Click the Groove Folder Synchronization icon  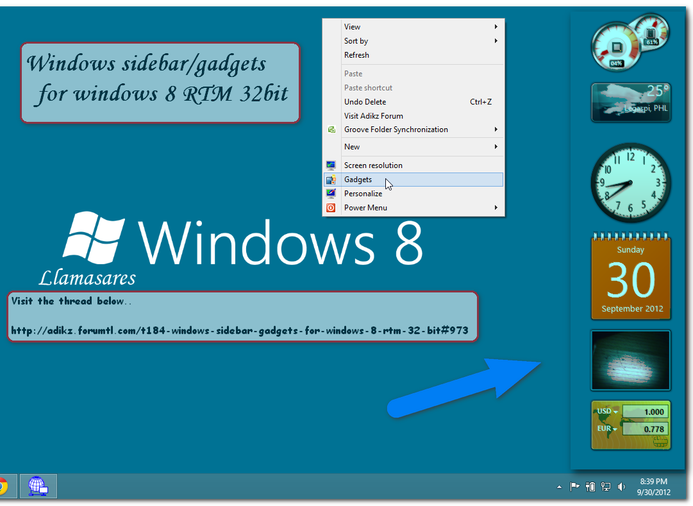pyautogui.click(x=331, y=129)
